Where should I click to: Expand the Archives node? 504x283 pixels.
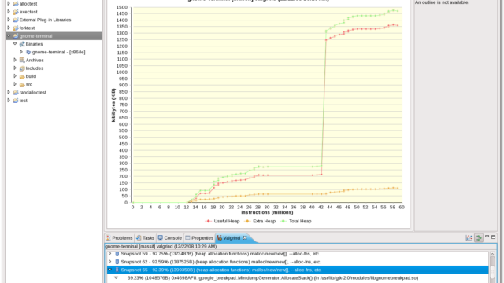(15, 60)
